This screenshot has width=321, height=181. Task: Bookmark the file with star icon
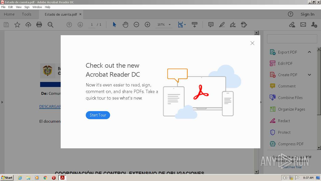coord(17,25)
